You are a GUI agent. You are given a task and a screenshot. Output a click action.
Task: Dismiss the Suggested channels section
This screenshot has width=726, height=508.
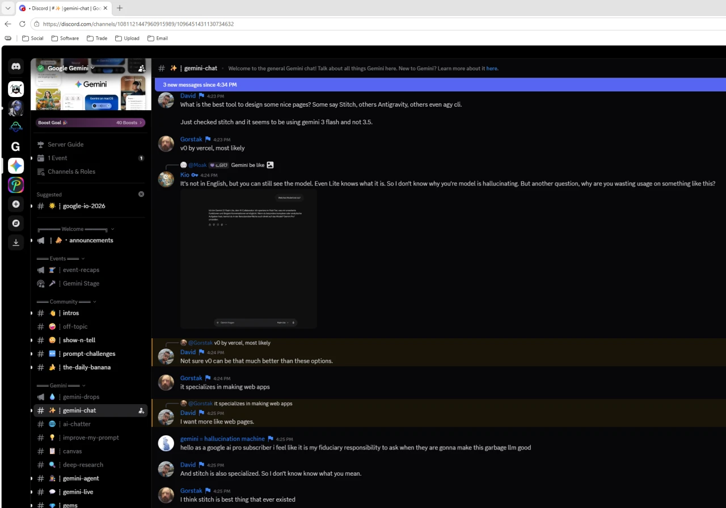(141, 194)
